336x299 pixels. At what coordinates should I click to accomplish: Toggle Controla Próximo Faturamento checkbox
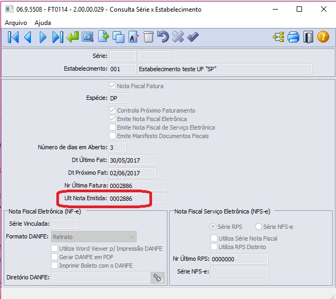pyautogui.click(x=112, y=110)
